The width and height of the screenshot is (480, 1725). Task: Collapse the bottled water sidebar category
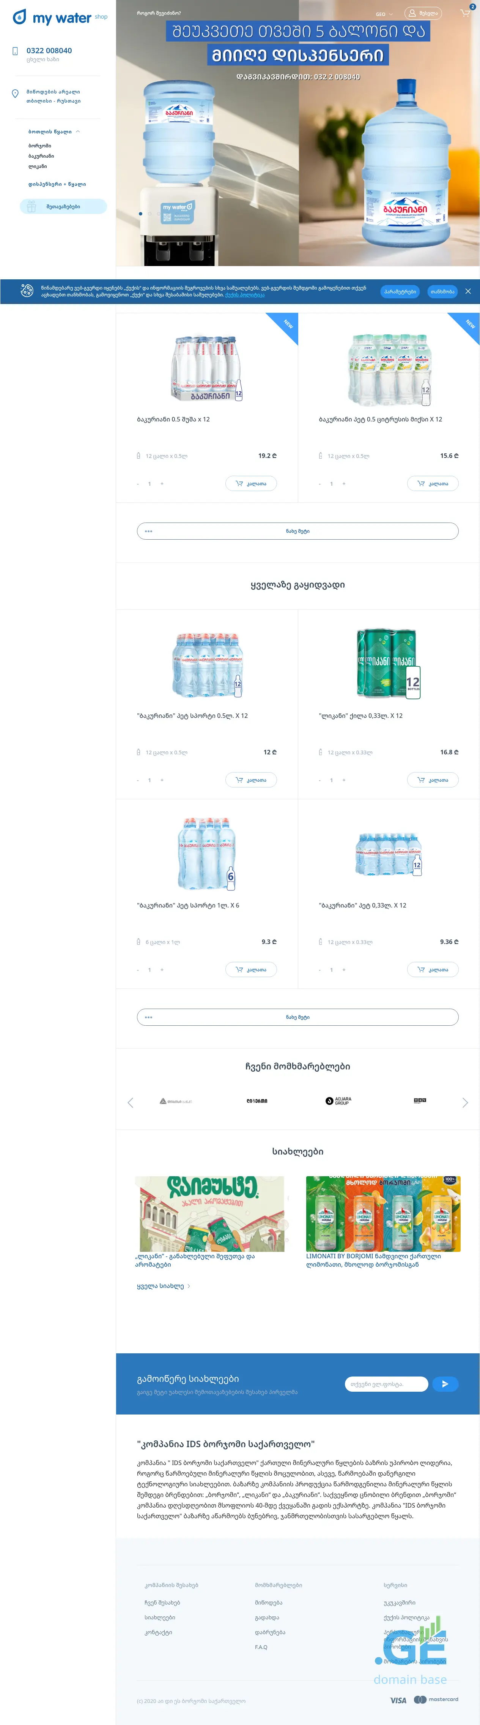point(77,132)
